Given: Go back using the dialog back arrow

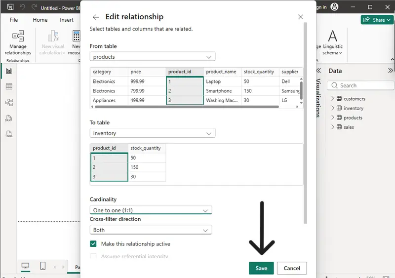Looking at the screenshot, I should [x=96, y=17].
